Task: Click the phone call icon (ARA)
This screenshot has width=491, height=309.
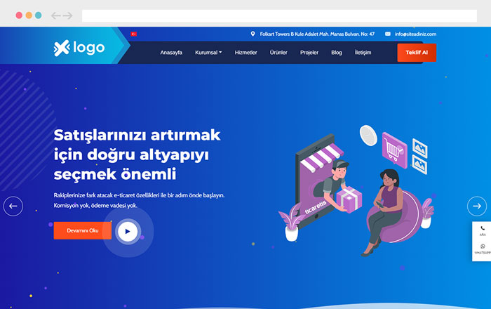Action: pos(483,230)
